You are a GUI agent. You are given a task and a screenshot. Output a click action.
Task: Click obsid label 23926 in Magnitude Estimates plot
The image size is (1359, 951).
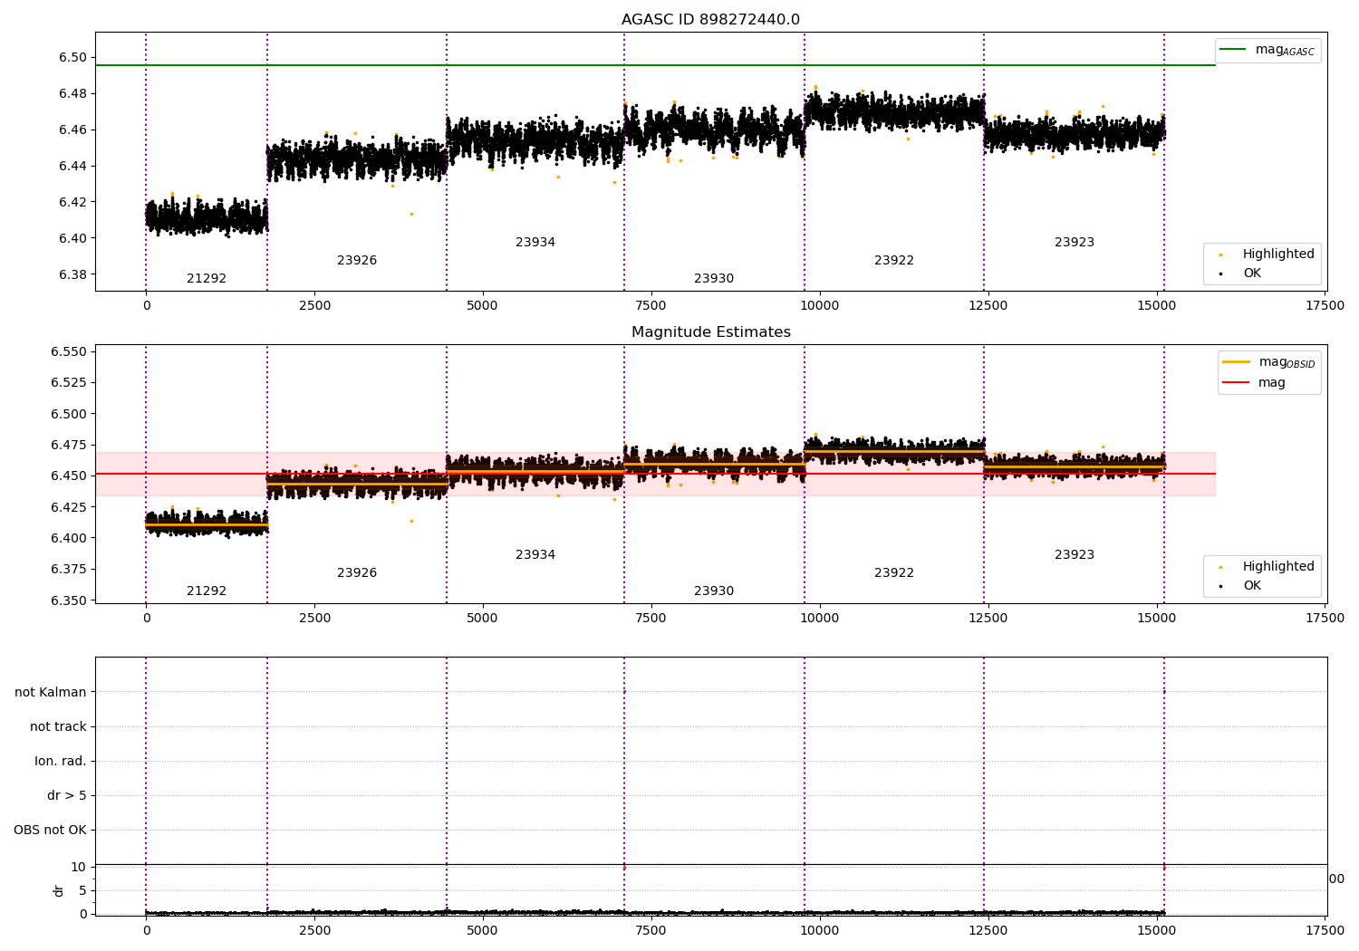(357, 573)
